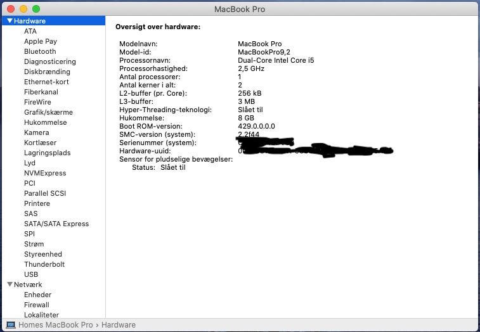The width and height of the screenshot is (480, 332).
Task: Choose Fiberkanal in the sidebar
Action: click(x=41, y=92)
